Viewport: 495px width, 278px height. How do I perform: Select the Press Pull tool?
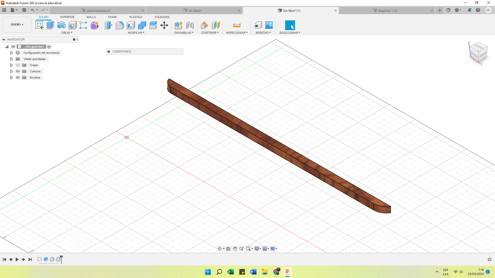point(109,25)
